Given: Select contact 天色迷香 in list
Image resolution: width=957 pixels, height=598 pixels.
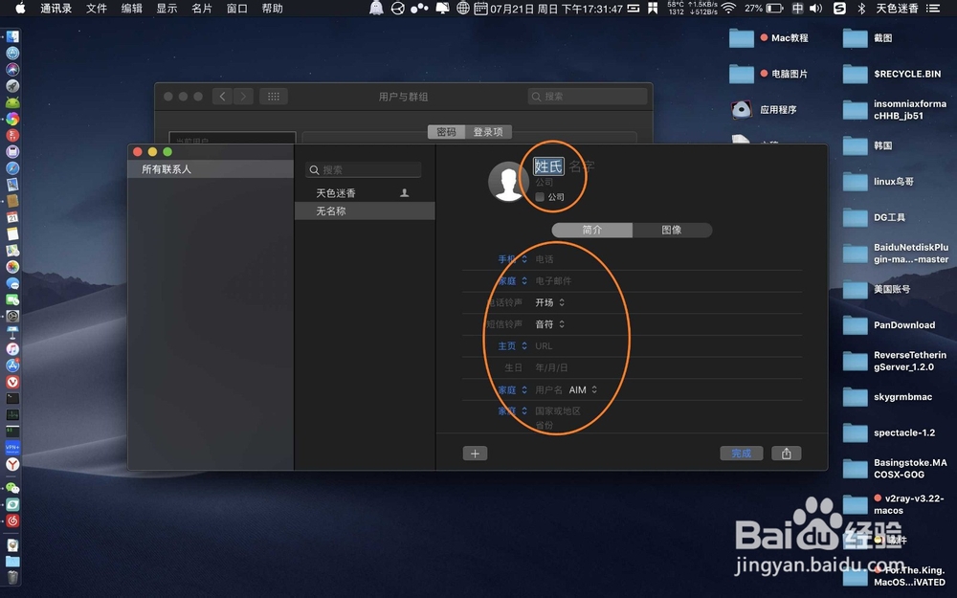Looking at the screenshot, I should click(x=365, y=193).
